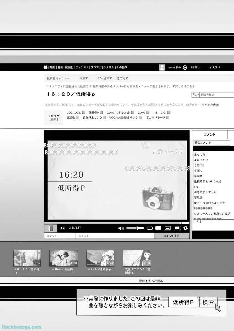Click the mini-player screen mode icon

pyautogui.click(x=167, y=228)
